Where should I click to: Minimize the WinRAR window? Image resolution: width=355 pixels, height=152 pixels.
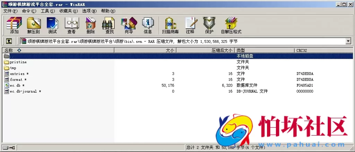pyautogui.click(x=339, y=4)
